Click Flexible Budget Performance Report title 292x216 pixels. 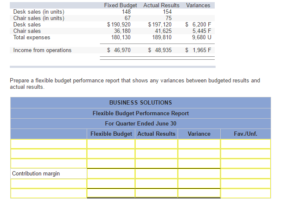pyautogui.click(x=140, y=113)
